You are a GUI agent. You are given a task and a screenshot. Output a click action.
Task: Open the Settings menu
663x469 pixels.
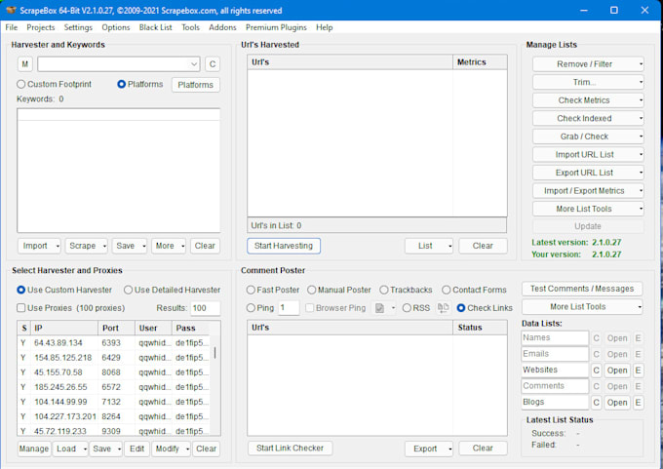[x=78, y=27]
